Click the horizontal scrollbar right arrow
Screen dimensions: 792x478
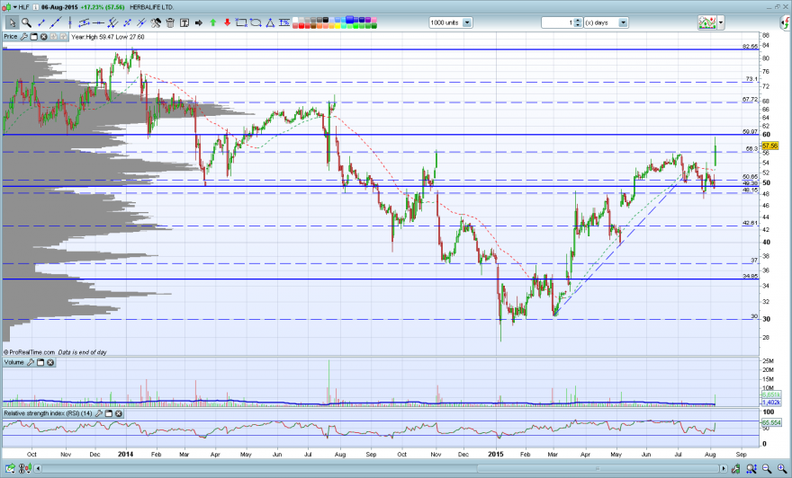[724, 468]
